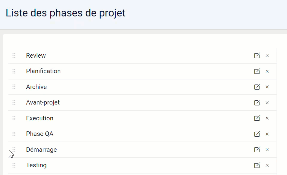The width and height of the screenshot is (287, 175).
Task: Click the Archive row drag handle
Action: [14, 87]
